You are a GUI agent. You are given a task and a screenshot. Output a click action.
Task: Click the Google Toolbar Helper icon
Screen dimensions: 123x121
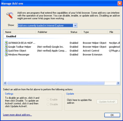tap(6, 47)
